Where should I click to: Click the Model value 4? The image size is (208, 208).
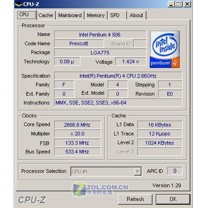(x=118, y=85)
